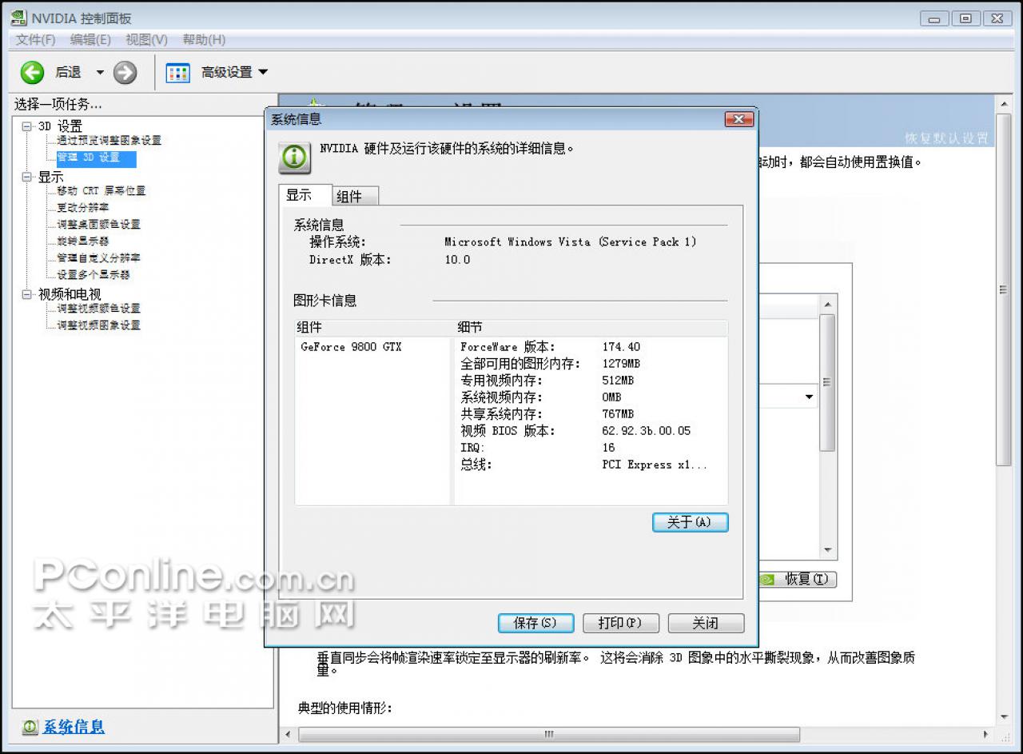
Task: Click the grey forward arrow icon
Action: (x=125, y=73)
